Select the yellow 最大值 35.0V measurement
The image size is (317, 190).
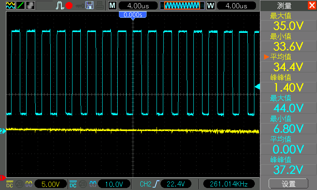point(288,21)
